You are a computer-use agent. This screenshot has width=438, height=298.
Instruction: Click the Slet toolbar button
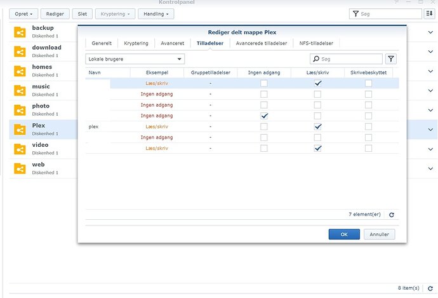point(83,14)
